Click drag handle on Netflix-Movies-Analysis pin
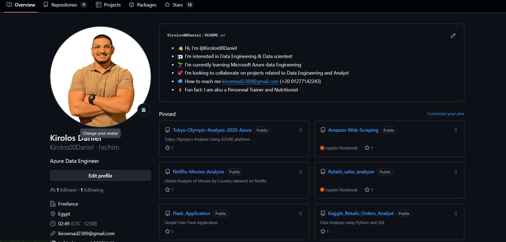This screenshot has width=506, height=242. (300, 172)
